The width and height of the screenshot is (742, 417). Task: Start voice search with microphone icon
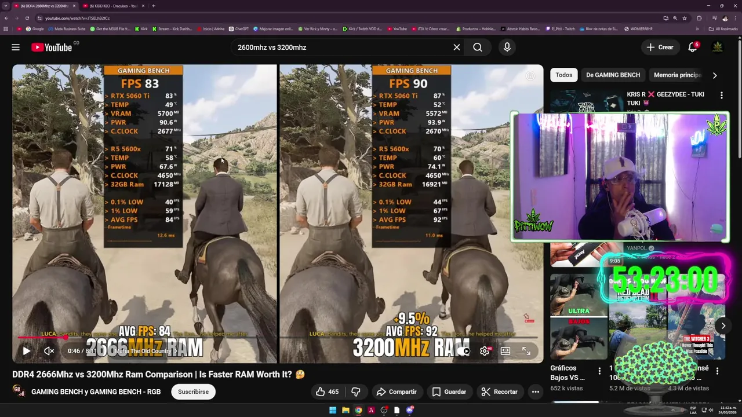[x=507, y=47]
